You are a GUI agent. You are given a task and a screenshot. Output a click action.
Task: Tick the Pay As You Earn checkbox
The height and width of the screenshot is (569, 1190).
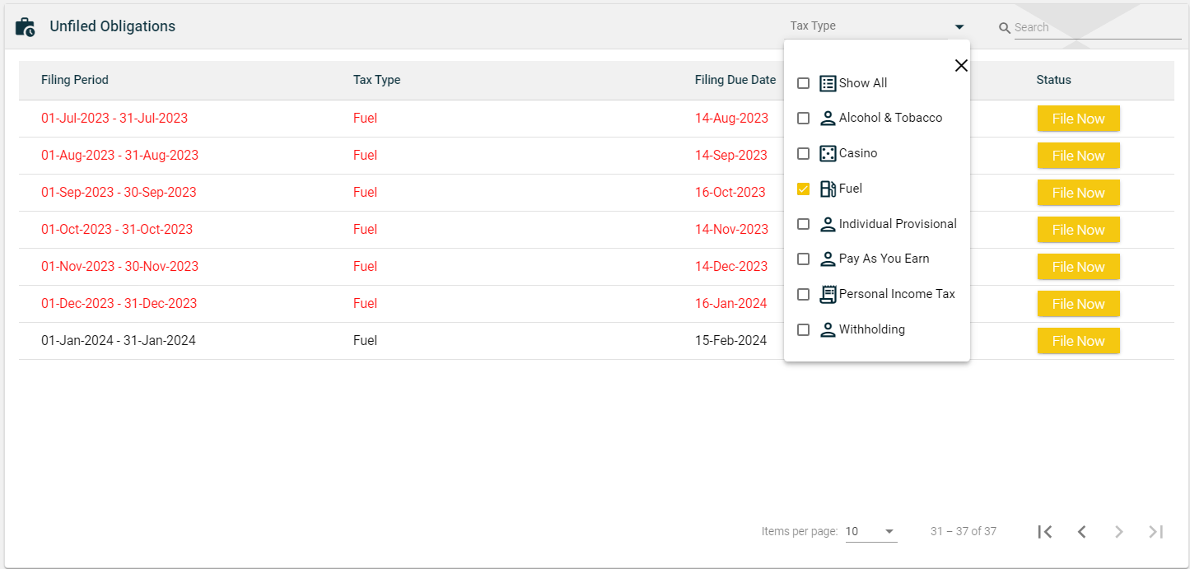tap(804, 259)
